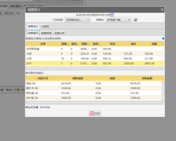
Task: Open the 门店名称 store dropdown
Action: coord(78,20)
